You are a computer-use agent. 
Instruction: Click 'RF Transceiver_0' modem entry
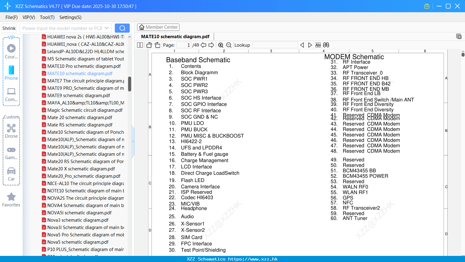click(363, 73)
